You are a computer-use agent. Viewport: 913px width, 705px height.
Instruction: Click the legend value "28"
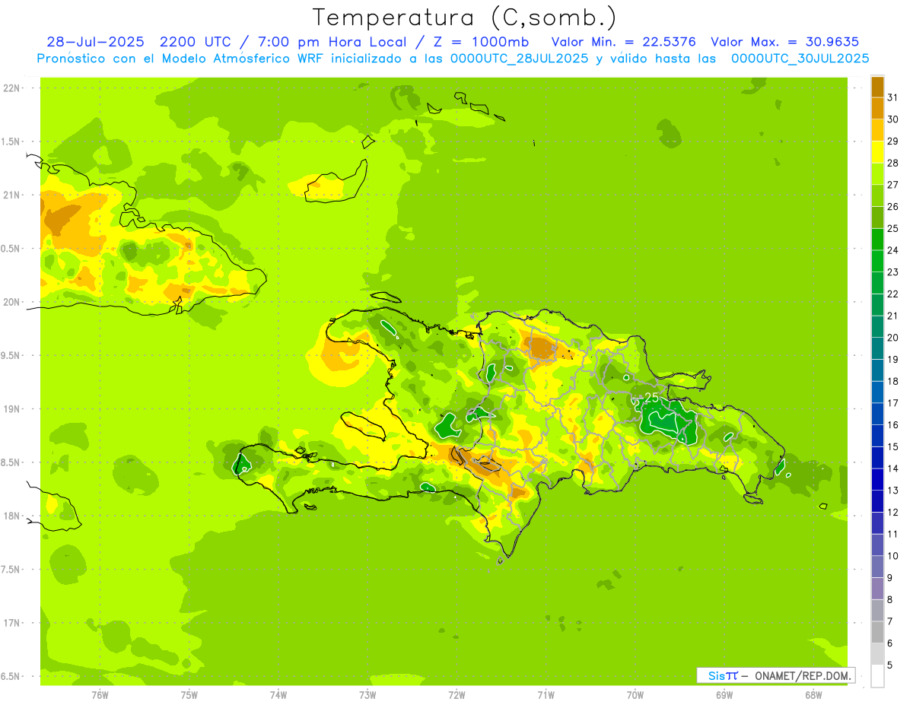(893, 163)
